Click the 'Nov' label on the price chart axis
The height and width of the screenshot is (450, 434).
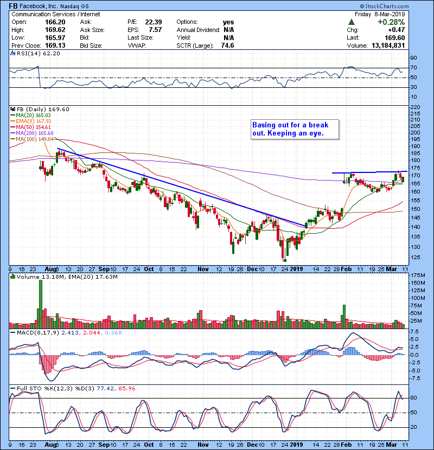tap(203, 269)
